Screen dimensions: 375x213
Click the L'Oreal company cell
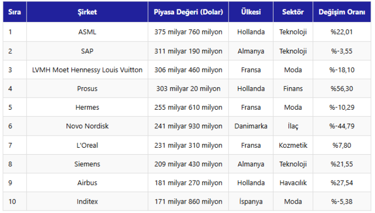click(x=87, y=145)
